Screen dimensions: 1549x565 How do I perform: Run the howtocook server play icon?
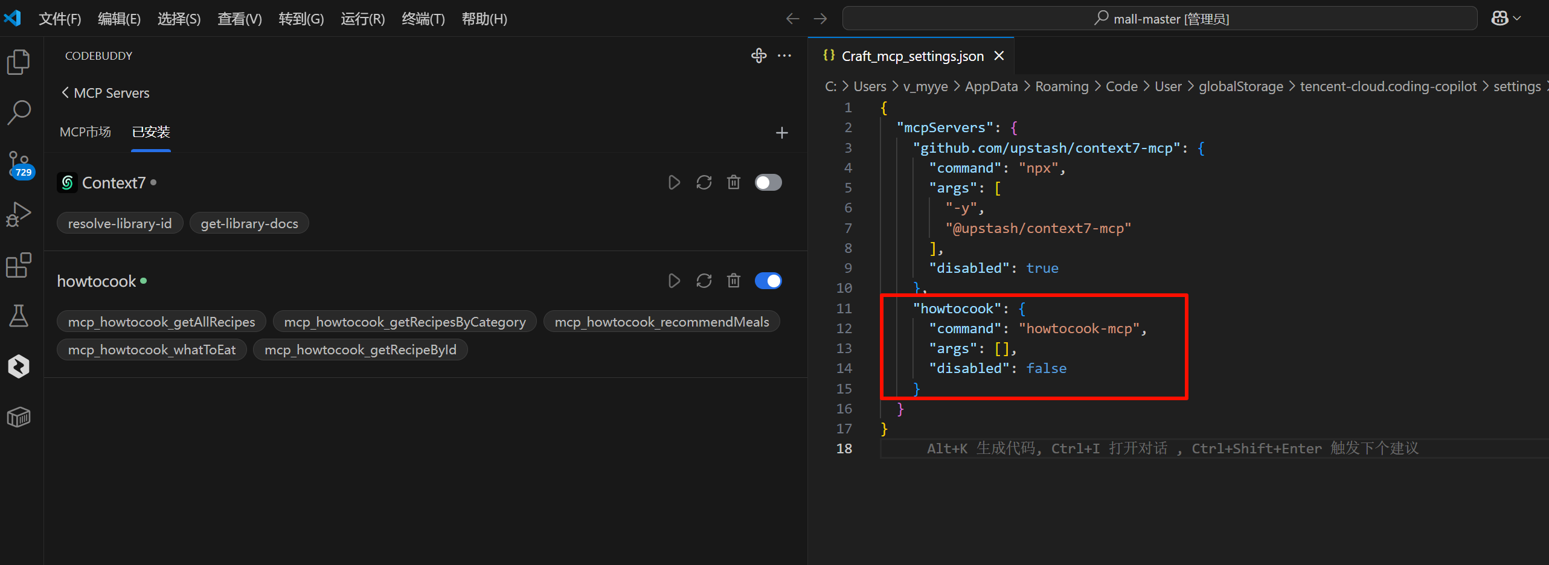[x=674, y=281]
